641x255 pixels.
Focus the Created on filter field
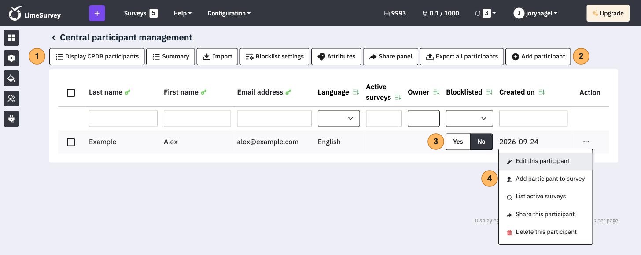tap(533, 119)
